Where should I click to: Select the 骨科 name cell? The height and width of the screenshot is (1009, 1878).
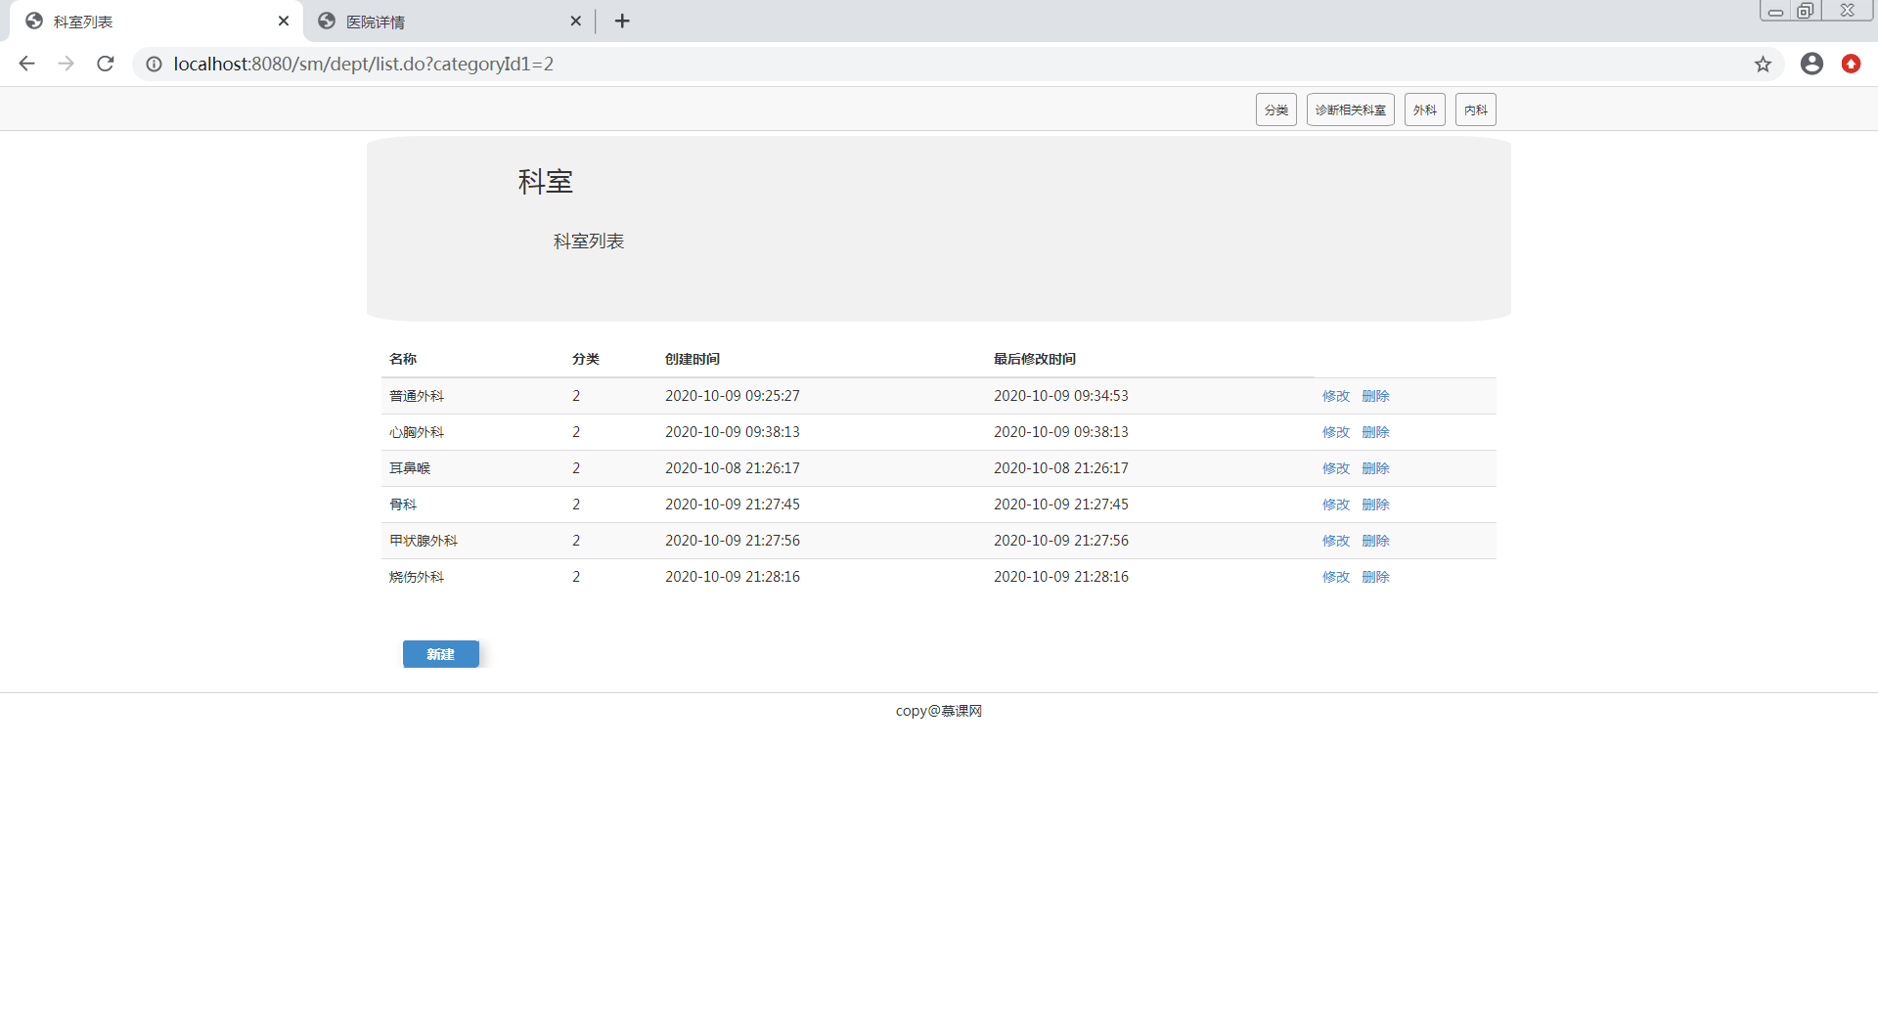403,504
